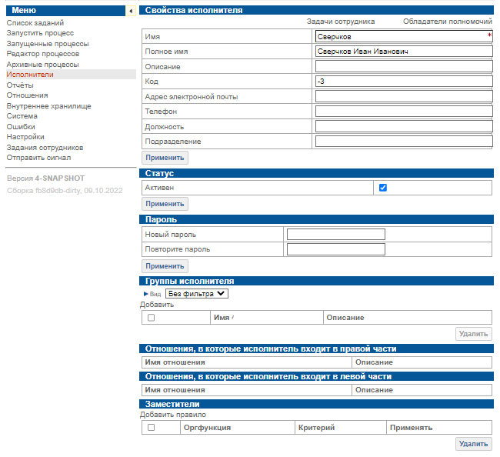Viewport: 500px width, 457px height.
Task: Collapse the menu panel arrow icon
Action: (131, 11)
